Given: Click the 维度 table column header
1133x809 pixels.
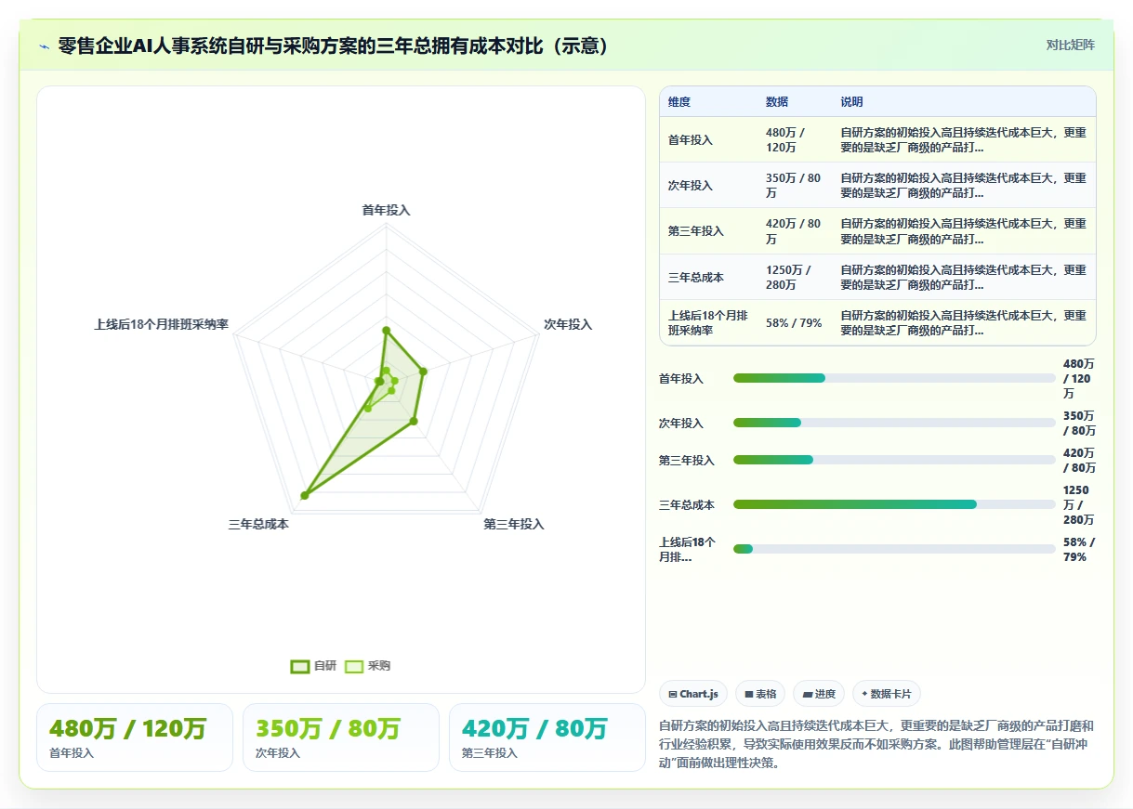Looking at the screenshot, I should point(679,102).
